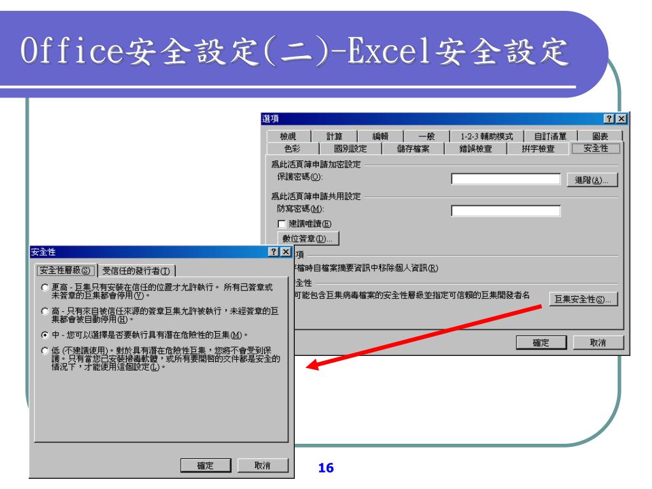Select the 安全性 tab in Options dialog

click(x=596, y=148)
